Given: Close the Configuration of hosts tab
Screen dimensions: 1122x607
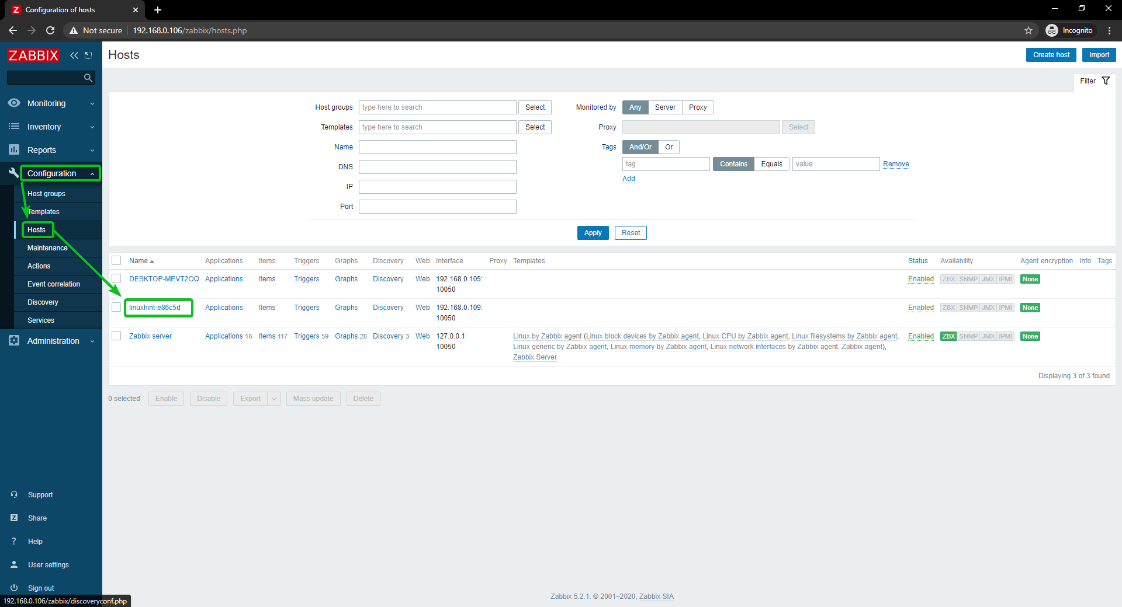Looking at the screenshot, I should pos(136,10).
